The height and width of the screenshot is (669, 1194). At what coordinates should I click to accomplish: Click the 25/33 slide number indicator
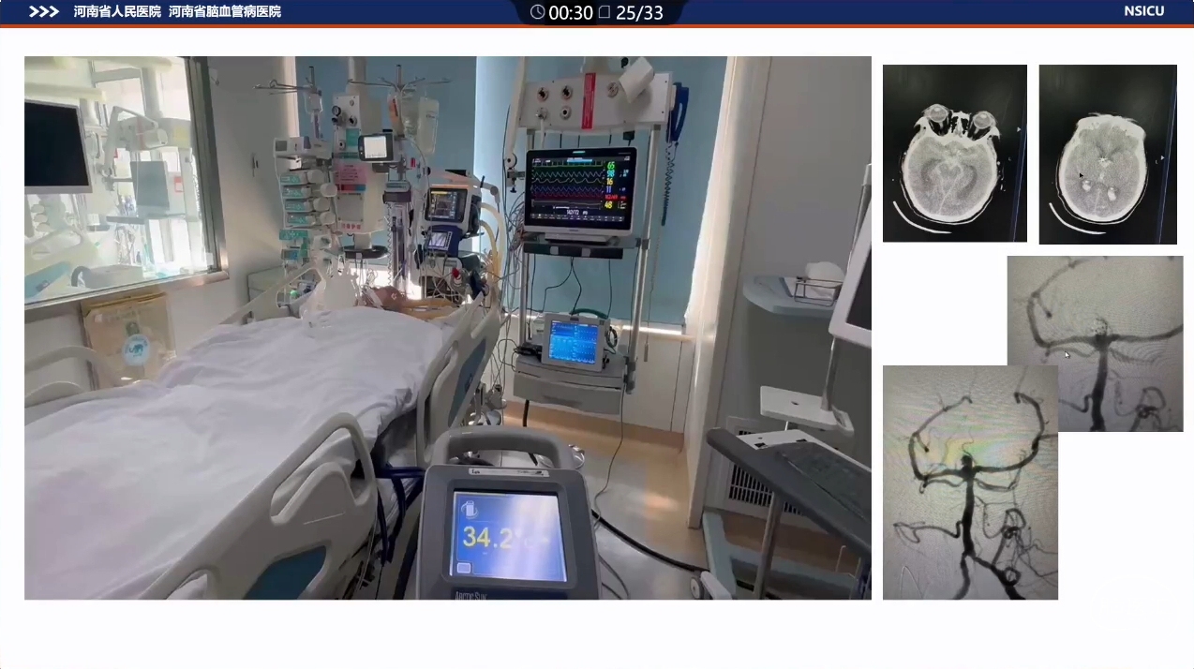pos(639,12)
